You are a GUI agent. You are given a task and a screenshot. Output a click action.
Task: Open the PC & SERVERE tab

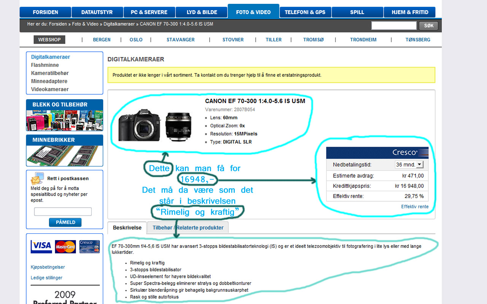click(x=150, y=12)
